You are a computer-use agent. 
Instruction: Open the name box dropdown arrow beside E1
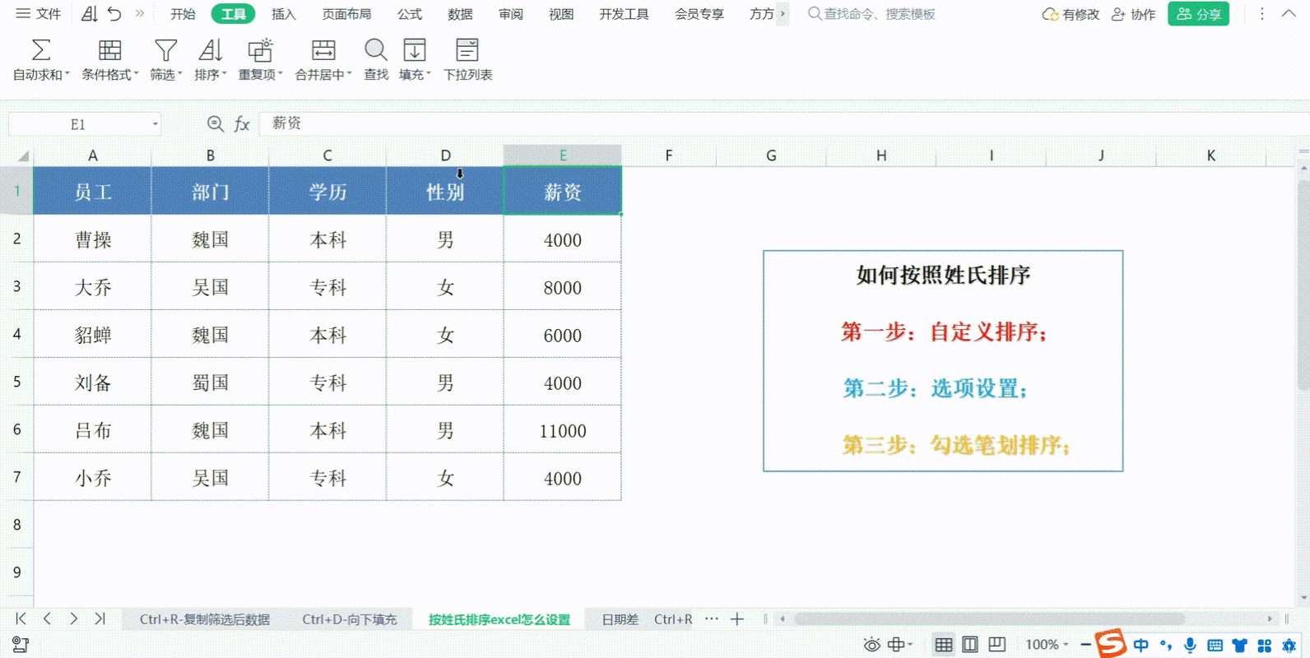click(155, 124)
